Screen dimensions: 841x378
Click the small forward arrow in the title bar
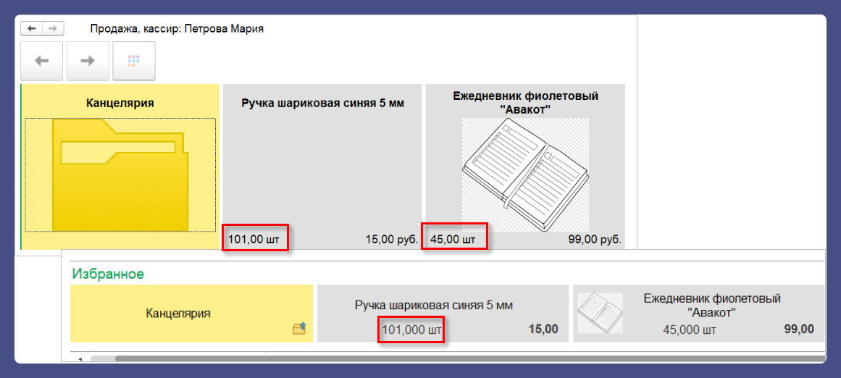(53, 28)
